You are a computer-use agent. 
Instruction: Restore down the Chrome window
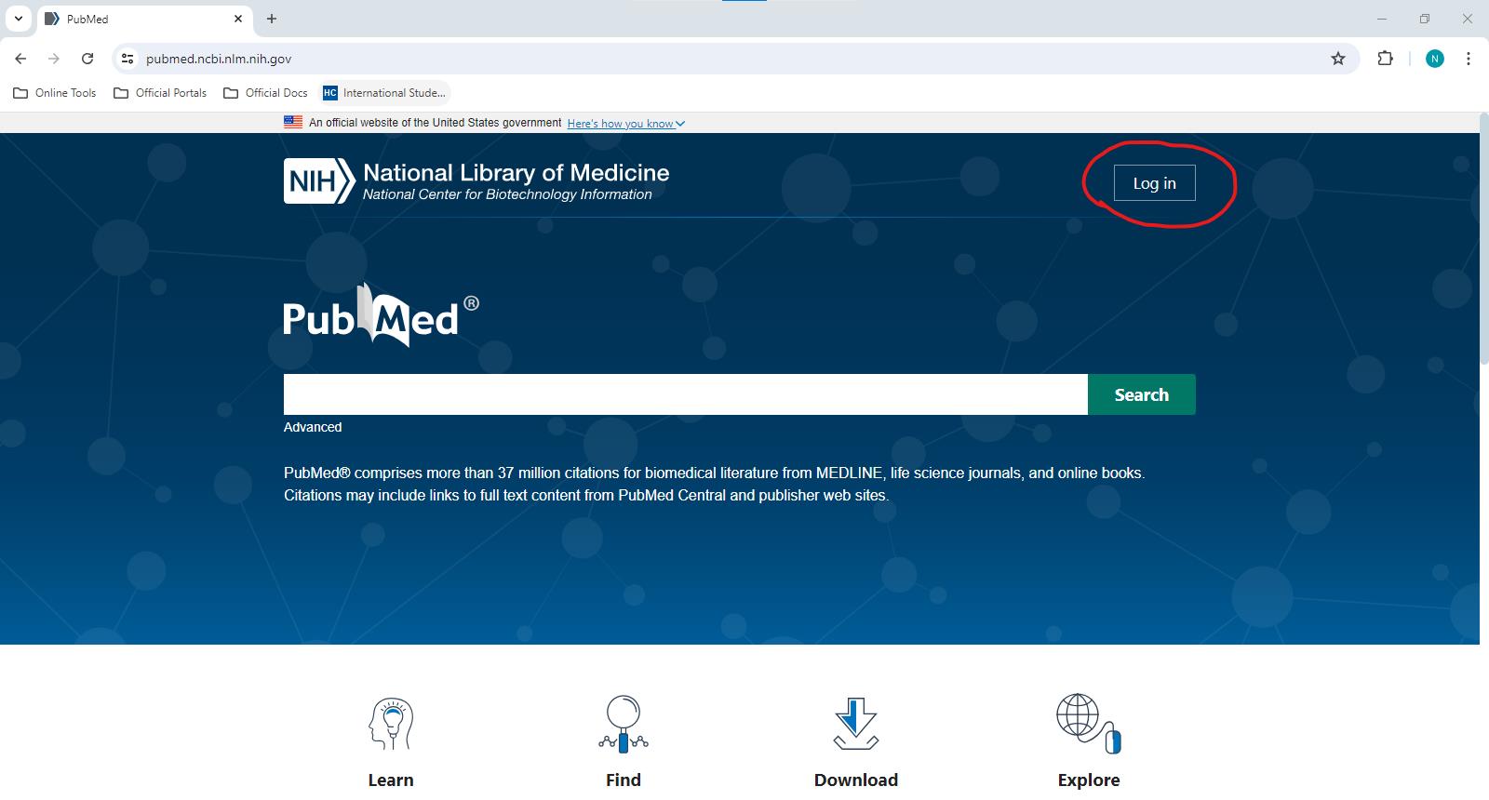coord(1425,19)
